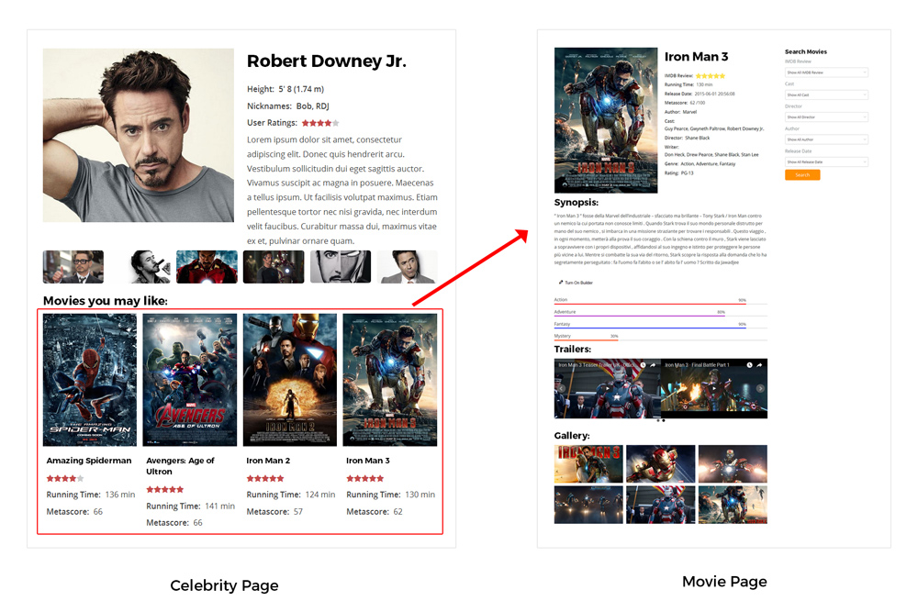
Task: Click the Search Movies sidebar heading
Action: [x=806, y=51]
